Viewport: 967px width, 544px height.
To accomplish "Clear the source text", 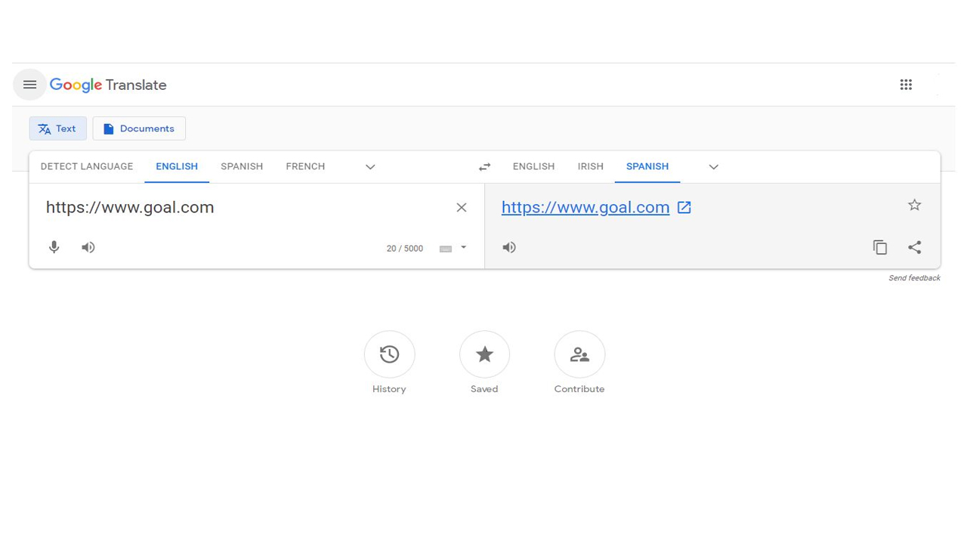I will [x=462, y=208].
